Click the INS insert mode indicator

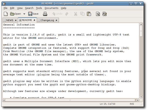point(132,104)
